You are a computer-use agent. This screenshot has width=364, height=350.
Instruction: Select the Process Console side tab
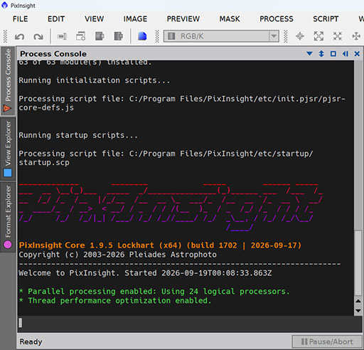click(8, 81)
